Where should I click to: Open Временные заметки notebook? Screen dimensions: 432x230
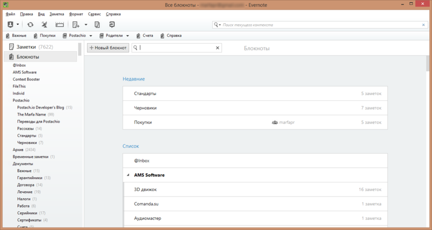[30, 157]
